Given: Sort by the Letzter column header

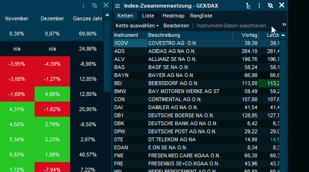Looking at the screenshot, I should (x=269, y=35).
